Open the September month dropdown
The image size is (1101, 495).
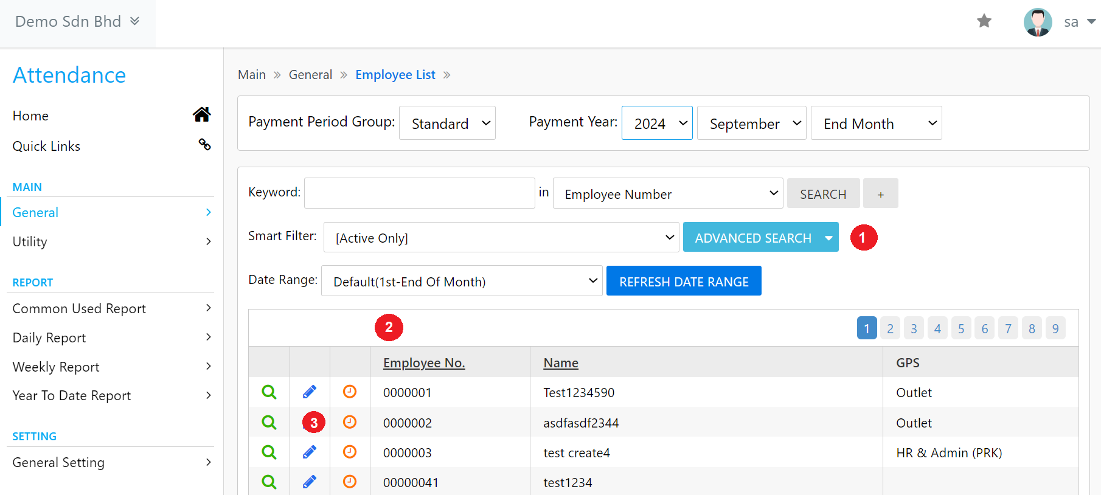pyautogui.click(x=751, y=123)
